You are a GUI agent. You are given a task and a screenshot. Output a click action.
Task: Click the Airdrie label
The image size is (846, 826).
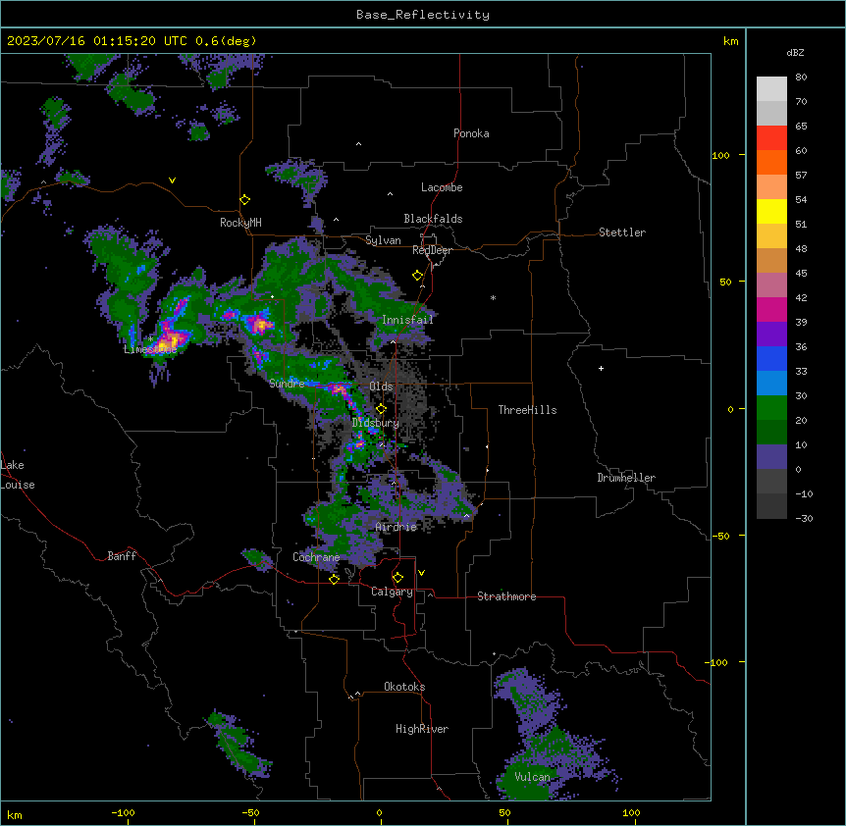tap(397, 527)
